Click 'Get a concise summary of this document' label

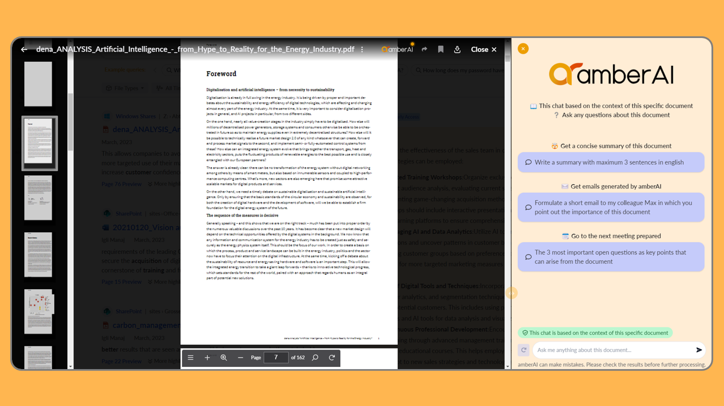pos(615,146)
